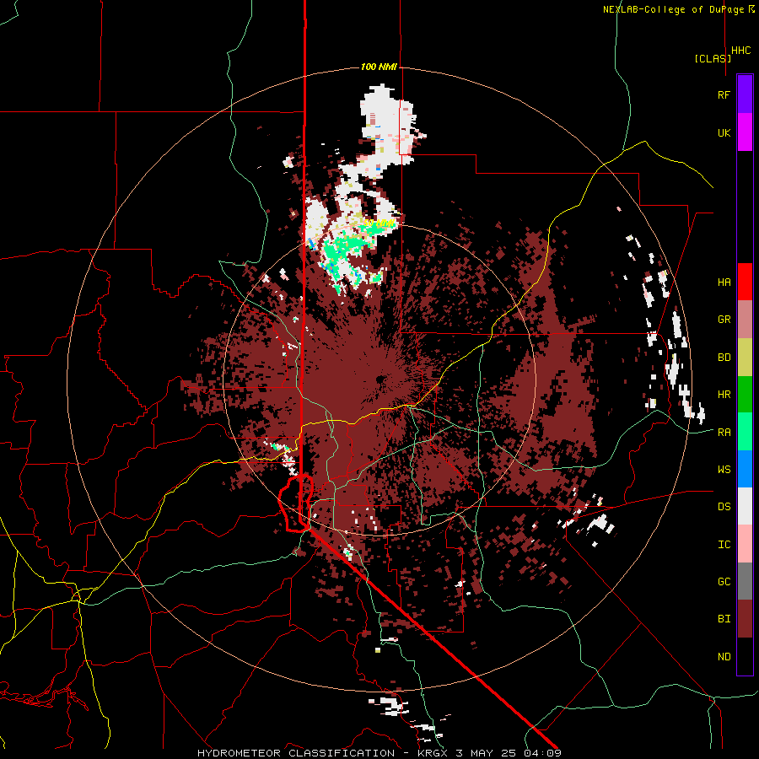Viewport: 759px width, 759px height.
Task: Click the RA bright green legend swatch
Action: [x=745, y=432]
